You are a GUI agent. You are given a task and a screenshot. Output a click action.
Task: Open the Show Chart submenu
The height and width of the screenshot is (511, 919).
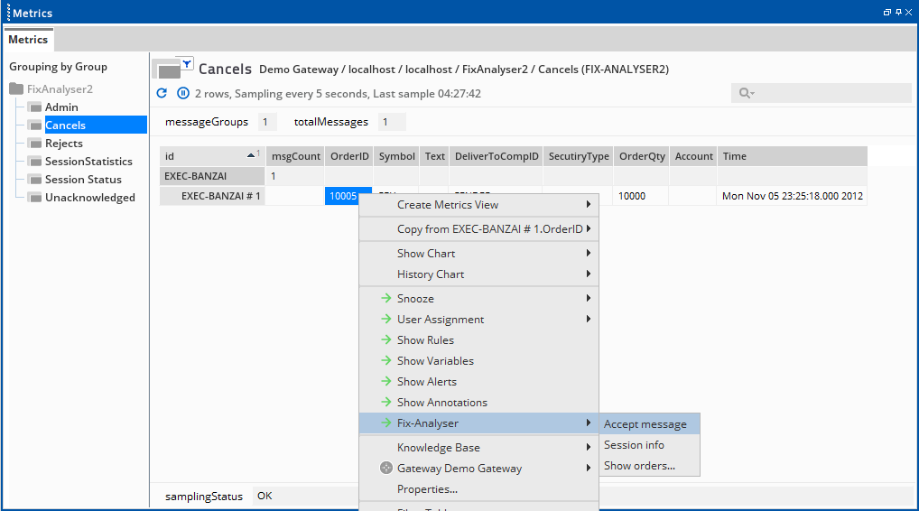point(478,253)
